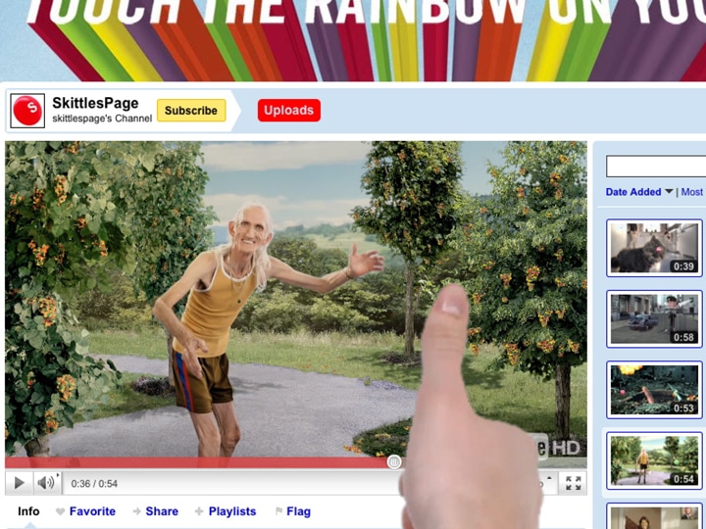Click the plus icon next to Playlists
Image resolution: width=706 pixels, height=529 pixels.
(199, 511)
